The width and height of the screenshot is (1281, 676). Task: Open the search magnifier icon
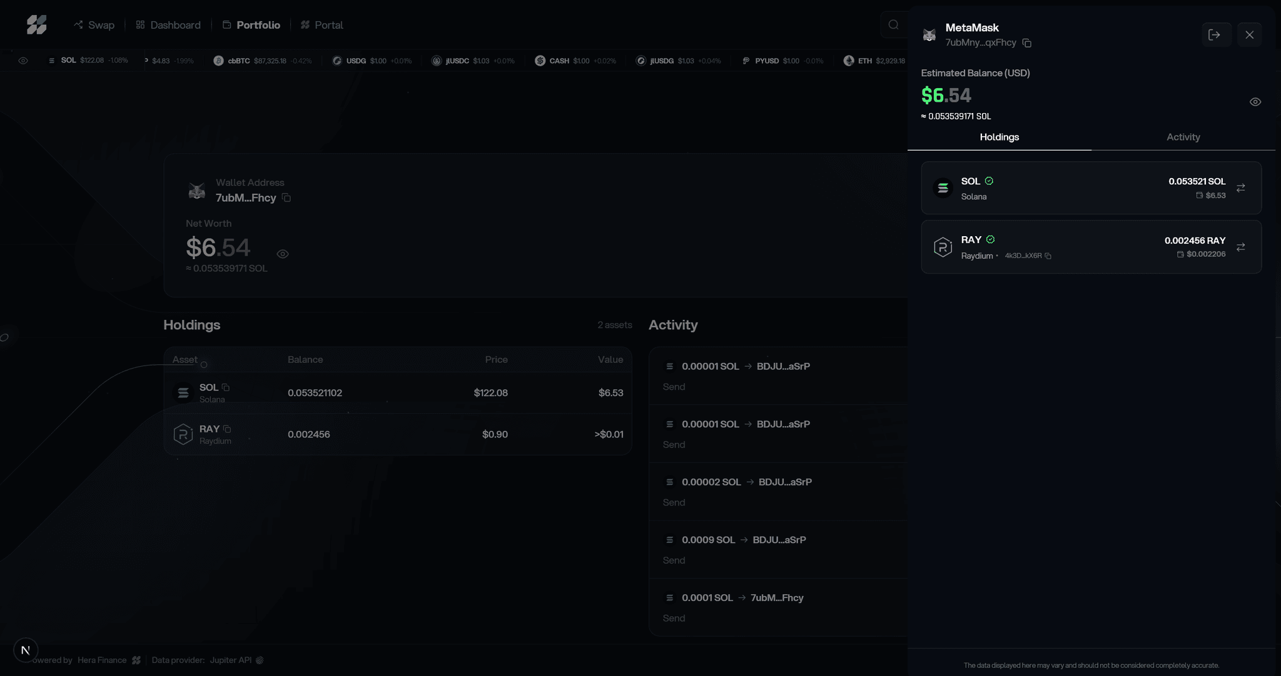point(893,24)
